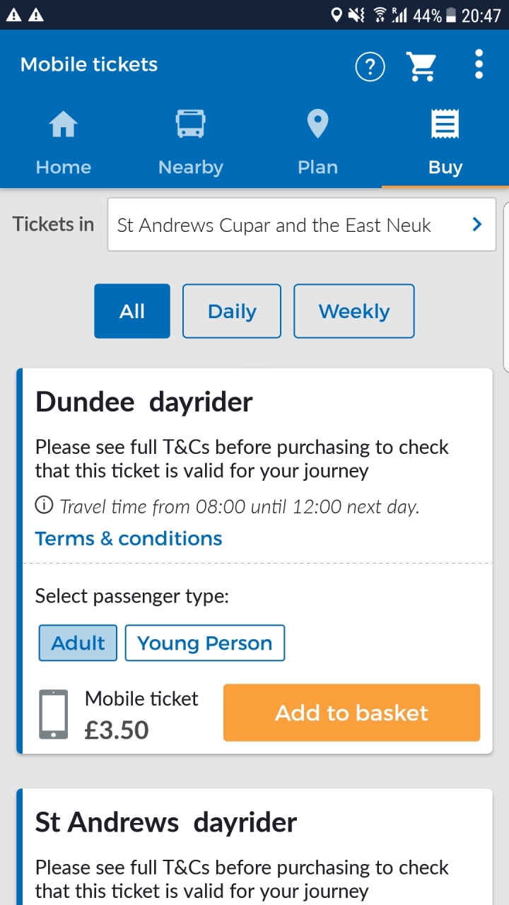This screenshot has height=905, width=509.
Task: Tap the travel time info icon
Action: tap(44, 506)
